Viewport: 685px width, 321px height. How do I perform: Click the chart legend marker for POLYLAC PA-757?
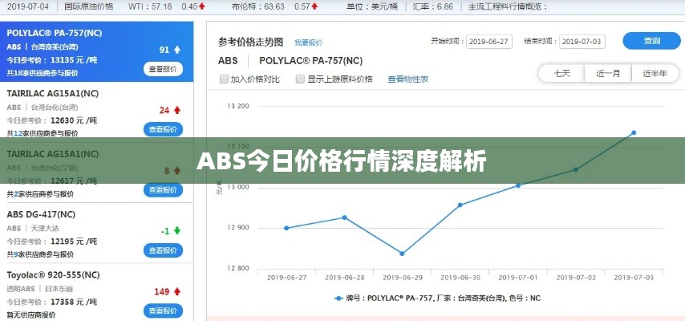pos(338,298)
